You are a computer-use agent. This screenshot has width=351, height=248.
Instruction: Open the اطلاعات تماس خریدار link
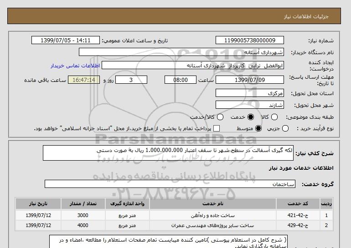[75, 66]
